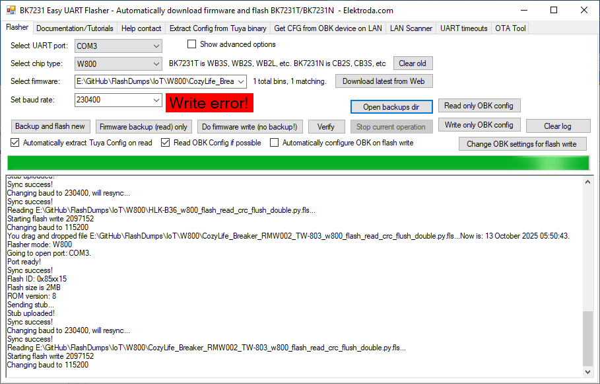
Task: Open the UART timeouts tab
Action: click(x=464, y=28)
